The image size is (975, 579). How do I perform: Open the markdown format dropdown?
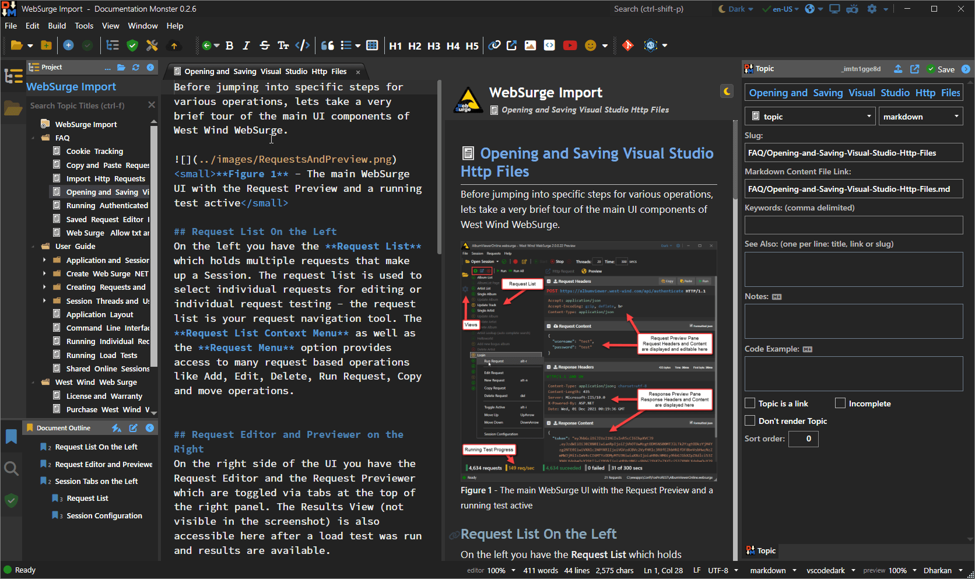(x=921, y=116)
